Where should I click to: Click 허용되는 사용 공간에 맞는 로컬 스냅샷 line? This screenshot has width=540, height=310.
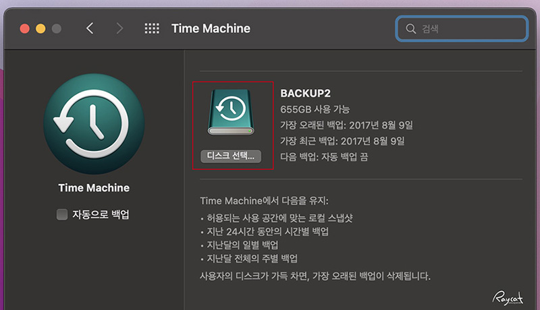[279, 218]
